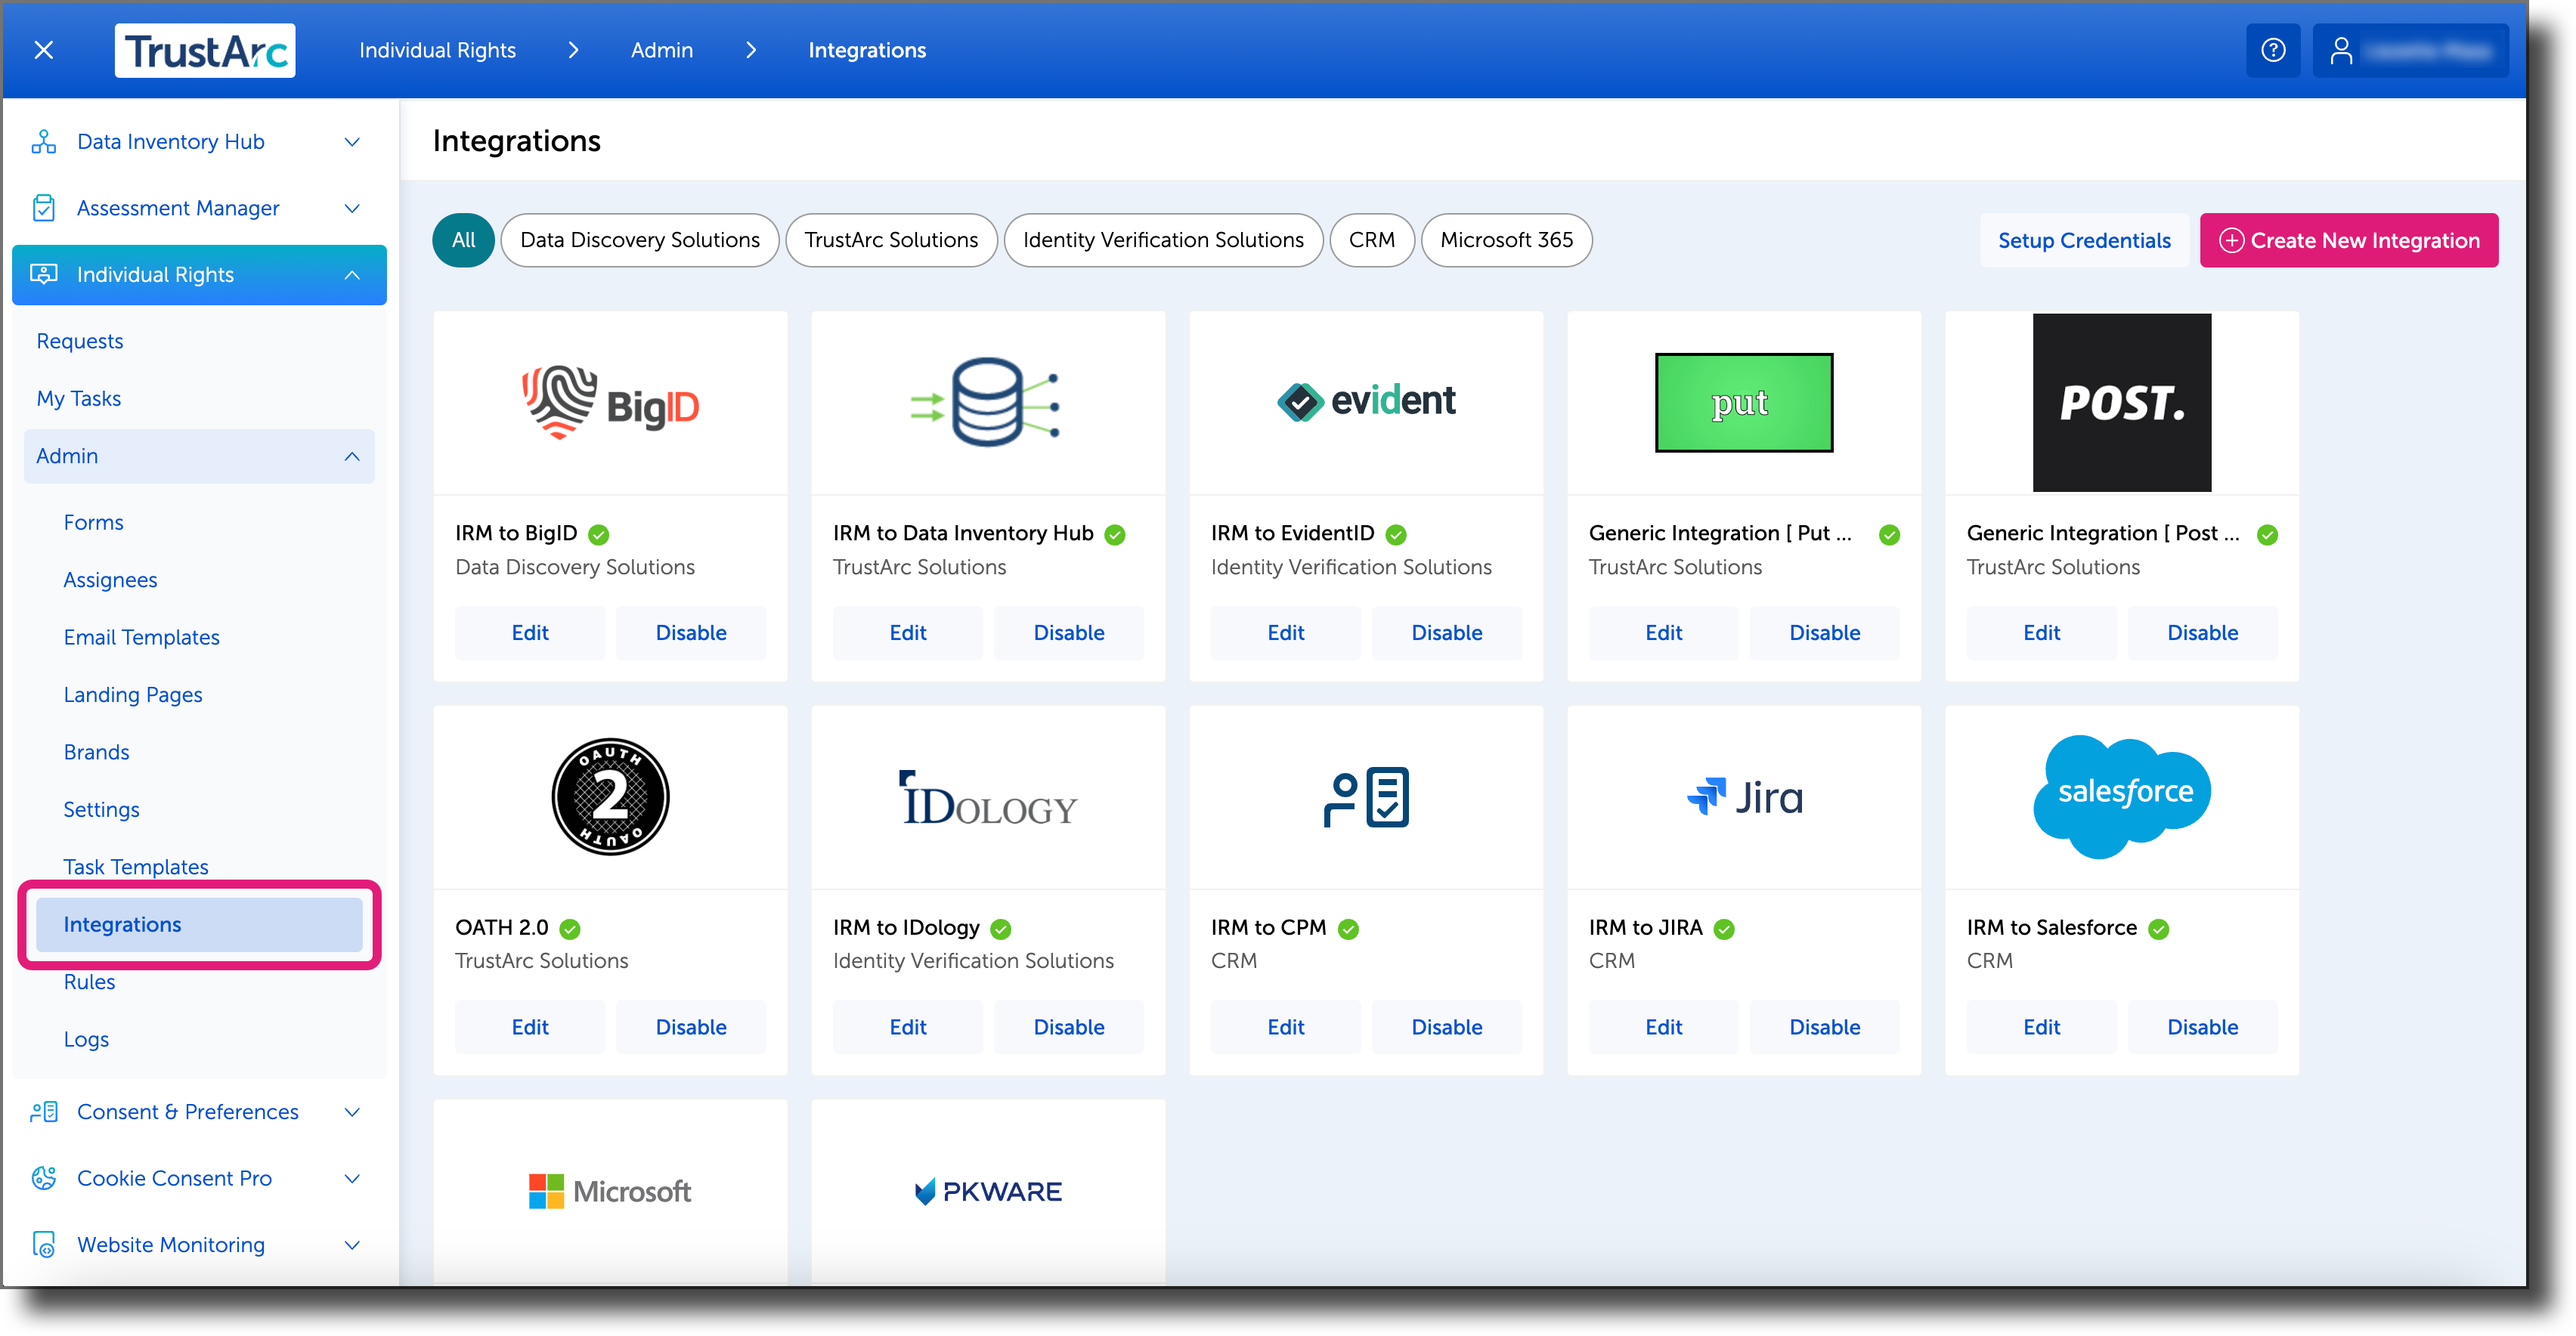The width and height of the screenshot is (2576, 1336).
Task: Click the green status check on IRM to Salesforce
Action: pos(2159,929)
